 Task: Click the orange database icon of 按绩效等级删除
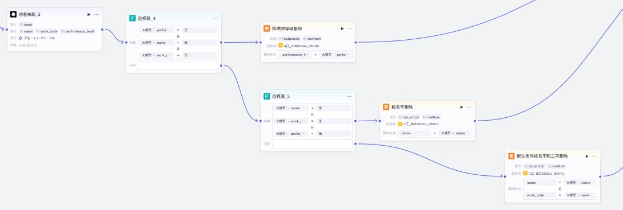267,28
